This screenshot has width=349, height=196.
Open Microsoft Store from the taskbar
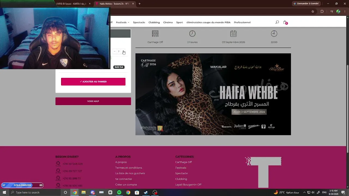point(137,192)
